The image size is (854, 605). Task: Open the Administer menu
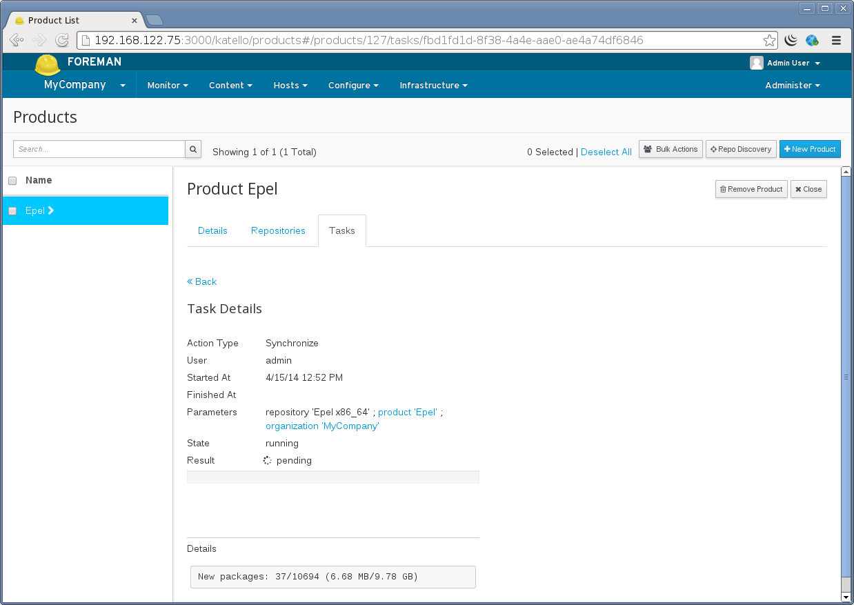click(793, 86)
